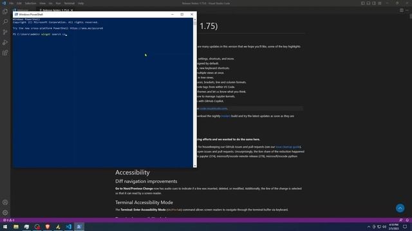Click the Accessibility heading
The height and width of the screenshot is (231, 412).
(x=133, y=173)
